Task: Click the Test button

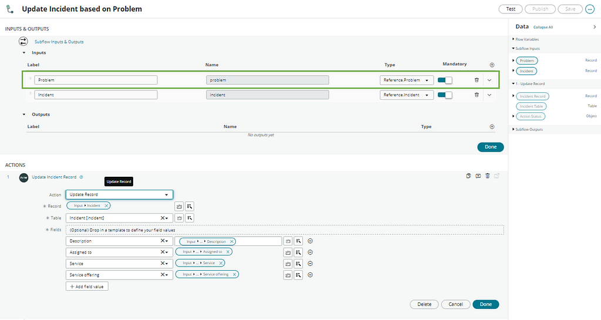Action: click(x=511, y=9)
